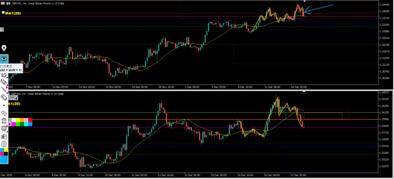Toggle ink visibility with the eye icon
Viewport: 394px width, 179px height.
point(4,58)
